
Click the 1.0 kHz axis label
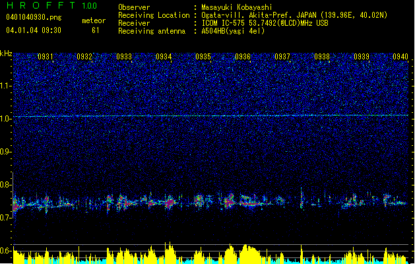click(x=6, y=119)
